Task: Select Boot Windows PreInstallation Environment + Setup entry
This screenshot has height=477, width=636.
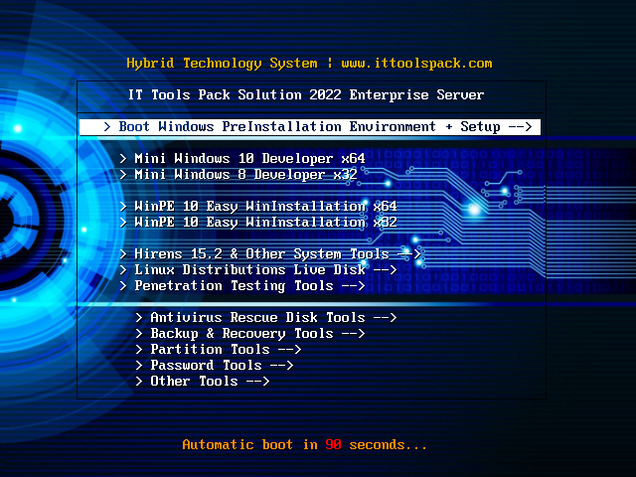Action: [310, 127]
